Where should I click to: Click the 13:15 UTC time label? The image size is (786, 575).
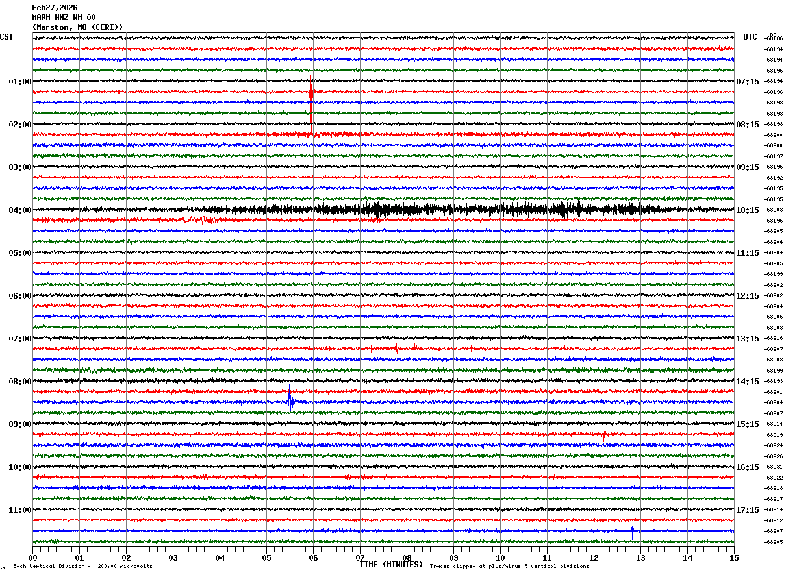point(748,338)
